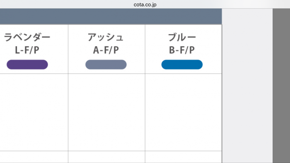Image resolution: width=290 pixels, height=163 pixels.
Task: Select the purple Lavender color pill
Action: [x=27, y=65]
